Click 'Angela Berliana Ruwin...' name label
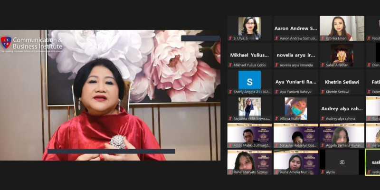 [344, 145]
